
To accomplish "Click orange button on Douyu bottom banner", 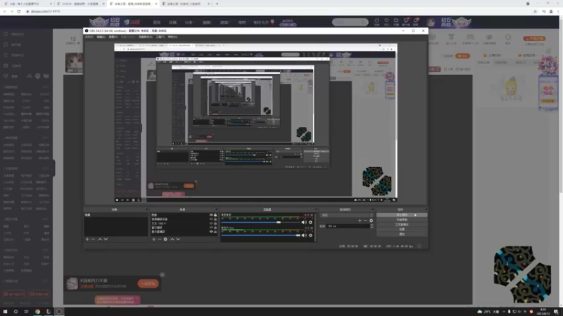I will 148,284.
